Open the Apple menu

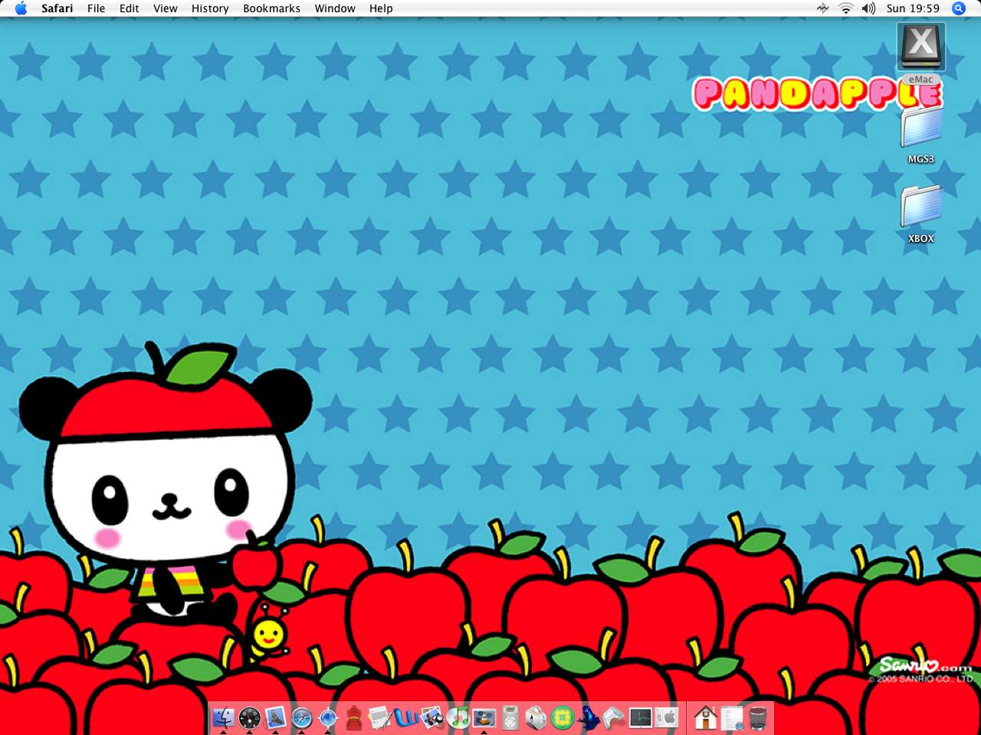tap(21, 8)
